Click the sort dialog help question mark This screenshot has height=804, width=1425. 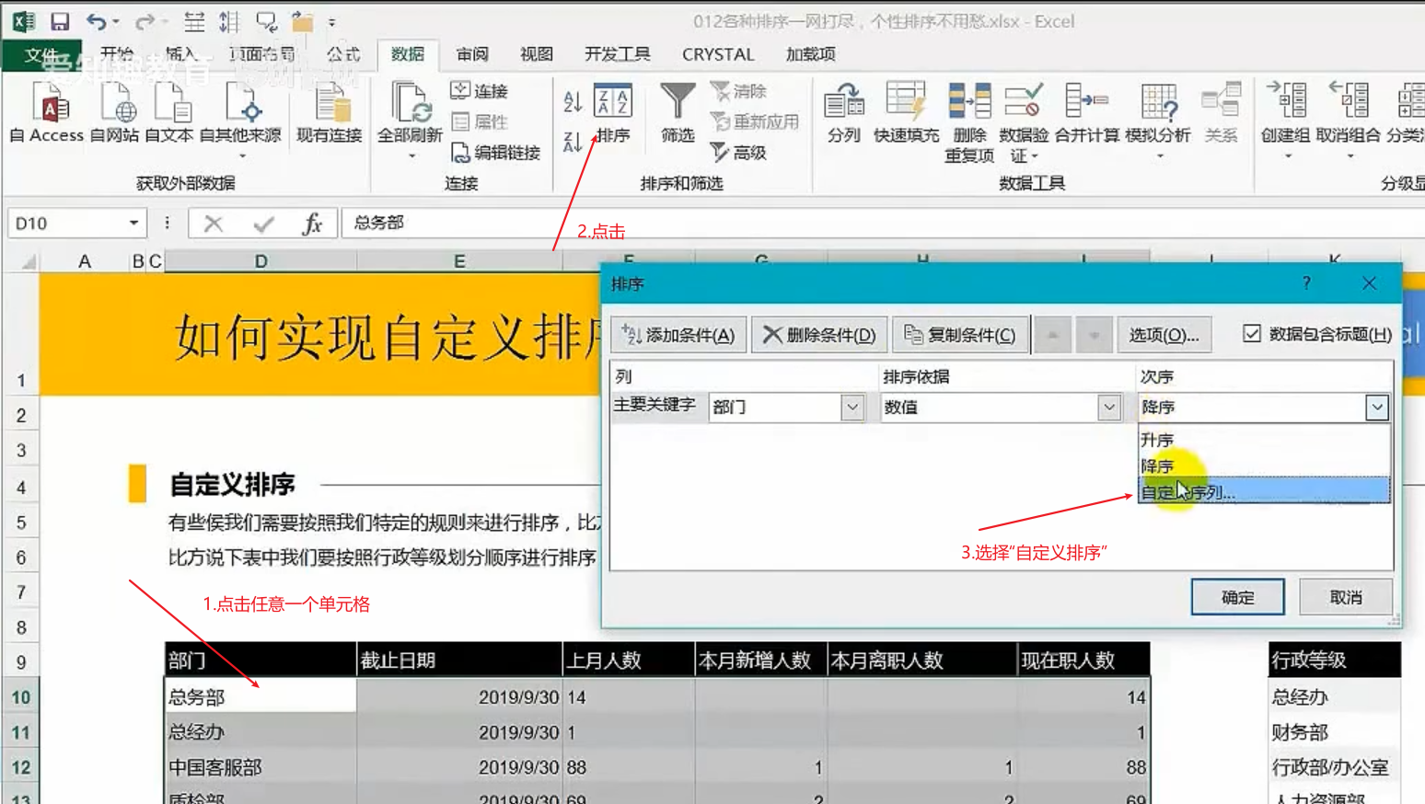pos(1306,283)
